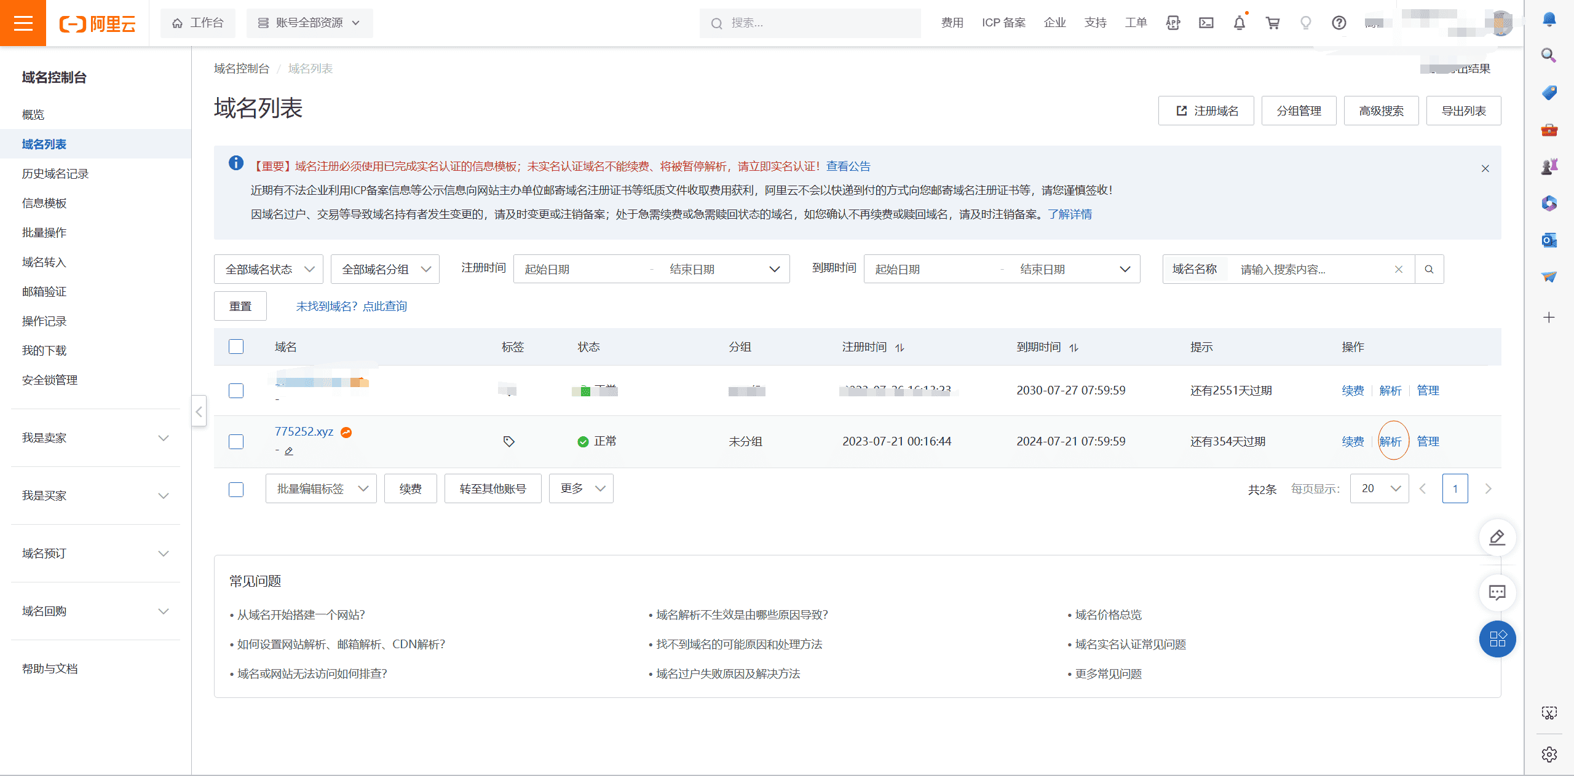Go to page 1 in pagination
Viewport: 1574px width, 776px height.
(1455, 488)
